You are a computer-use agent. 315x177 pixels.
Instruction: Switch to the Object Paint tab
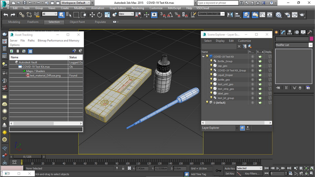click(x=77, y=22)
